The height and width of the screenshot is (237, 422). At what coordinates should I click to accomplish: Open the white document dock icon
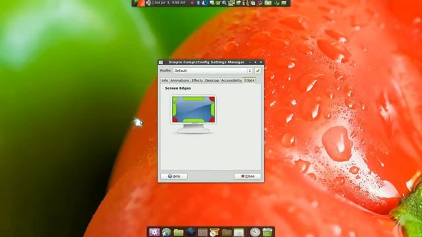tap(239, 232)
